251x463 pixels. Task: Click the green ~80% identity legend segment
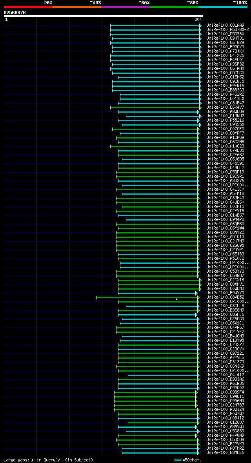click(x=174, y=7)
